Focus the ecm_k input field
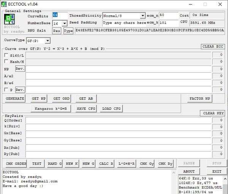This screenshot has height=194, width=228. click(x=168, y=23)
